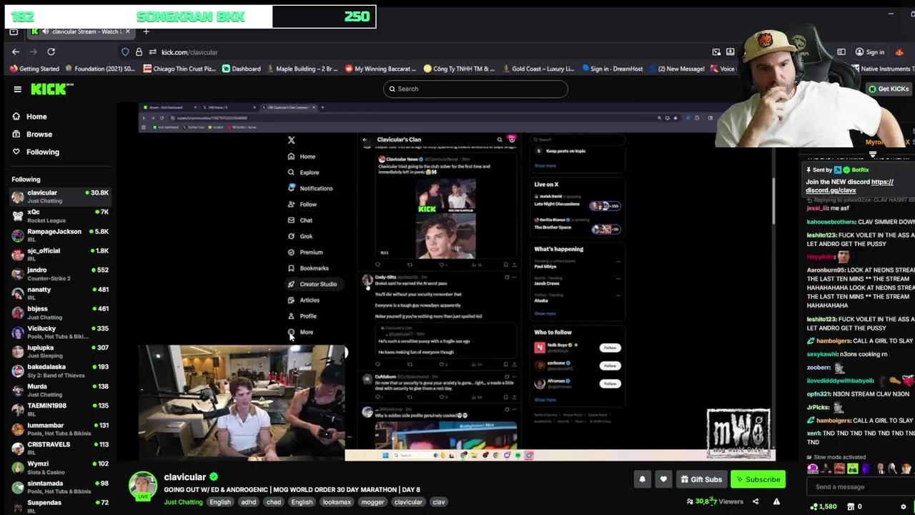Click the KICKs balance 1,580 icon
The height and width of the screenshot is (515, 915).
coord(823,506)
